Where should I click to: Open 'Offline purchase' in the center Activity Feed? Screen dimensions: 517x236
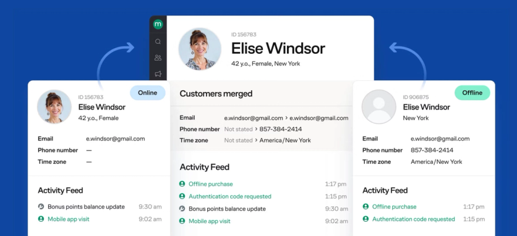[x=211, y=184]
